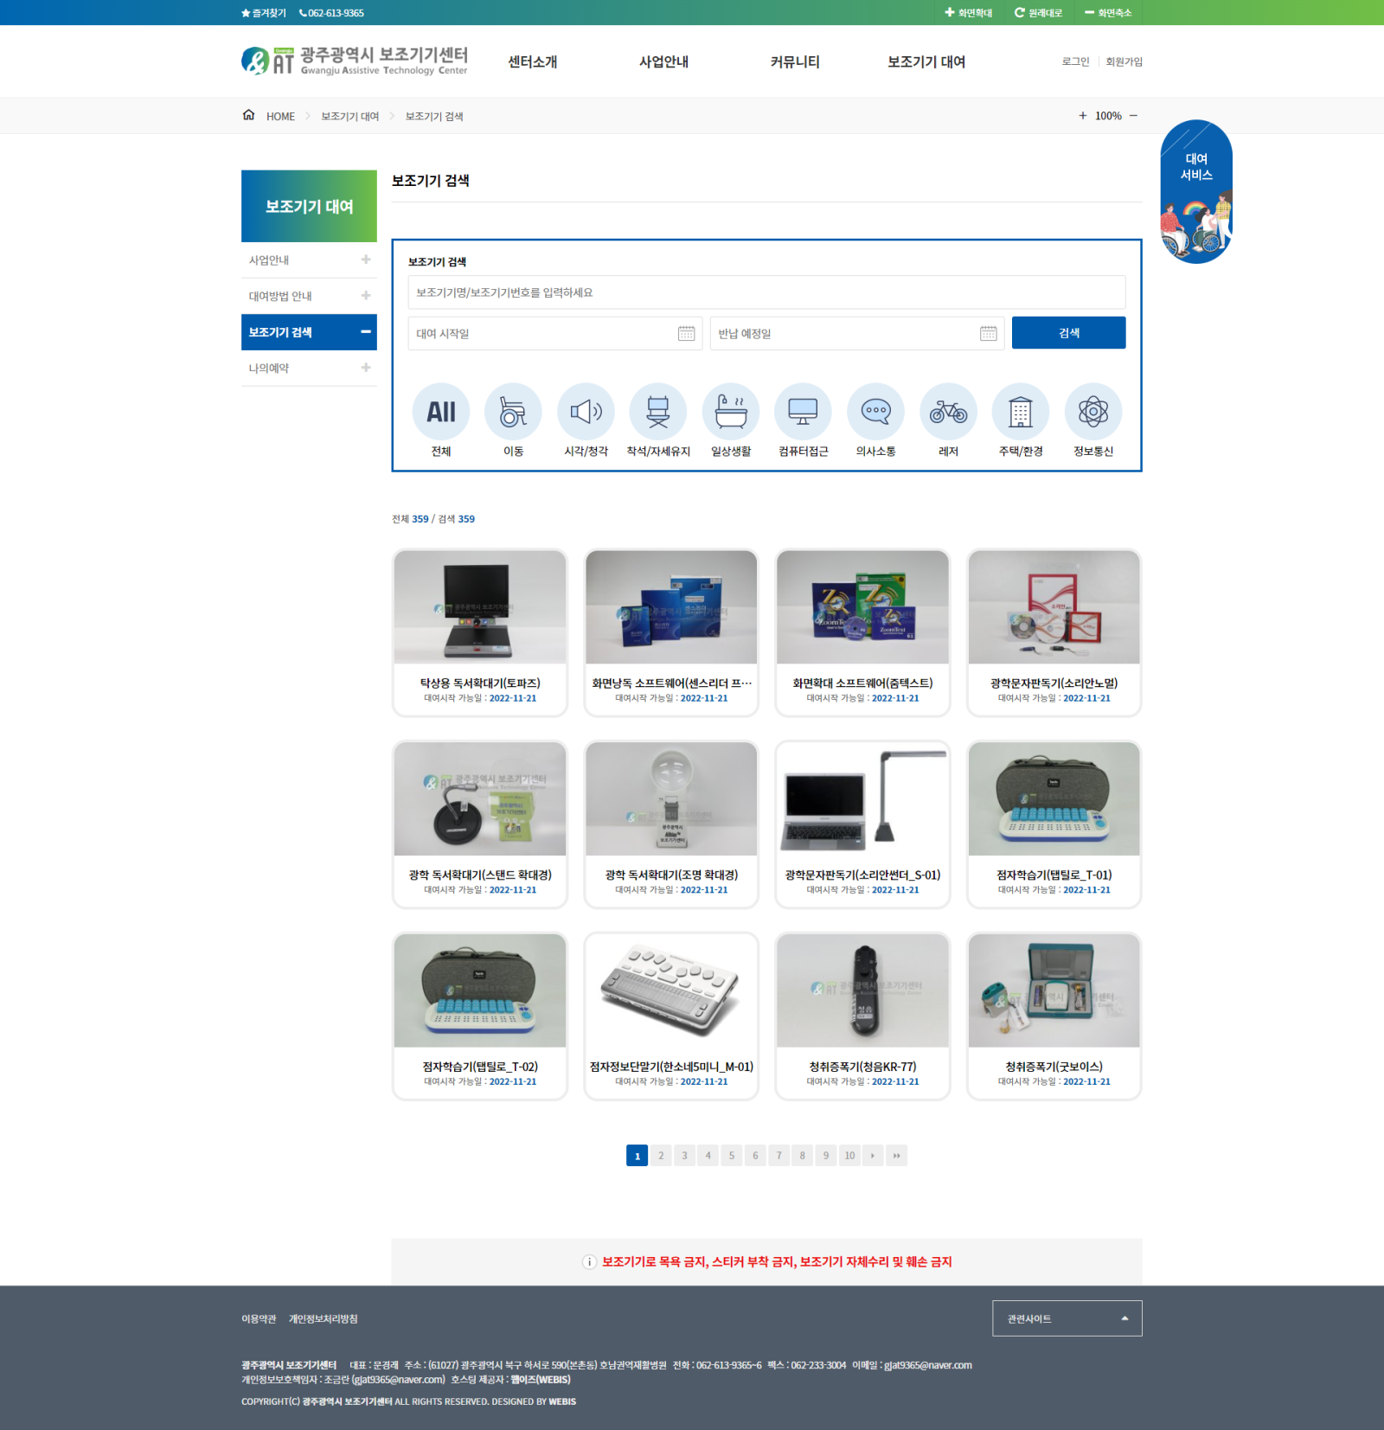Open the 센터소개 top menu
Image resolution: width=1384 pixels, height=1430 pixels.
532,62
